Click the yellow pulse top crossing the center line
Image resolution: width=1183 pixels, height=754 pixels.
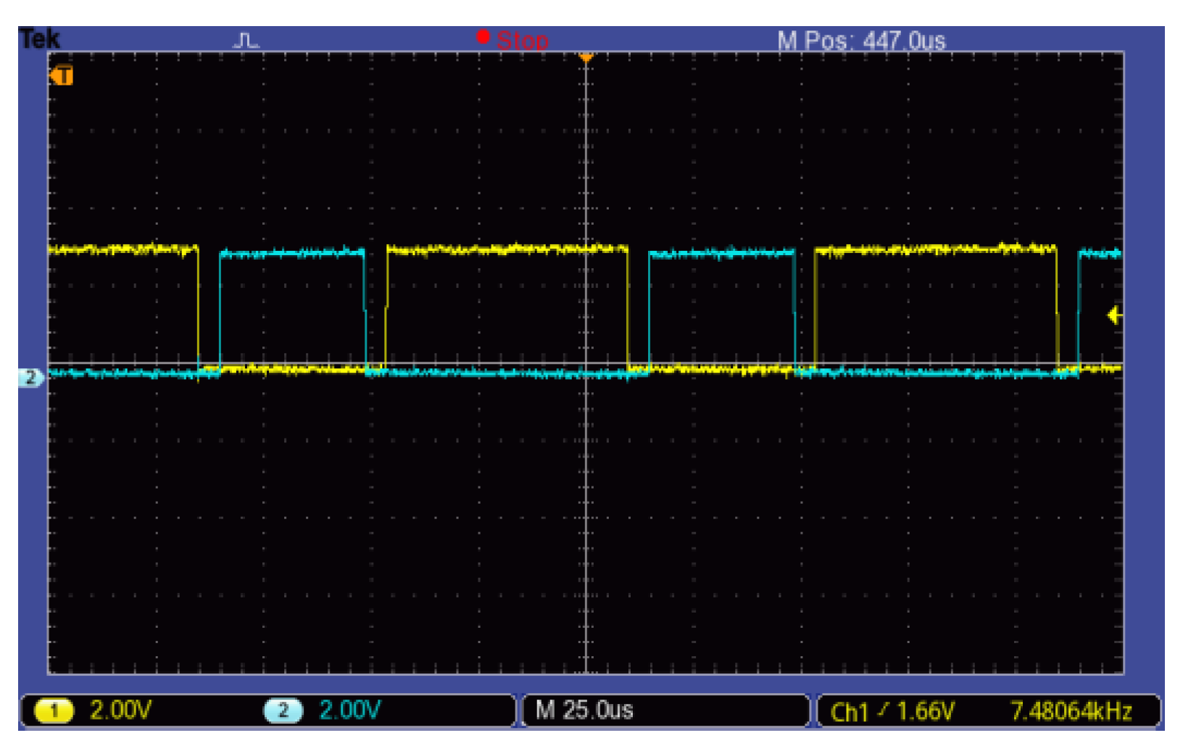(586, 249)
